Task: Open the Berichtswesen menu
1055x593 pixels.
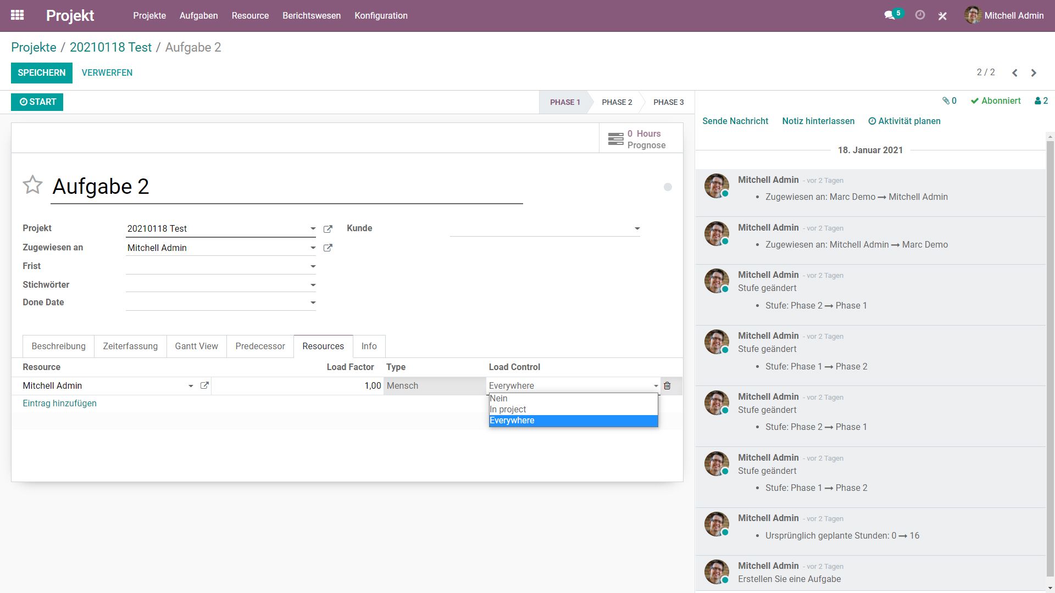Action: (x=312, y=15)
